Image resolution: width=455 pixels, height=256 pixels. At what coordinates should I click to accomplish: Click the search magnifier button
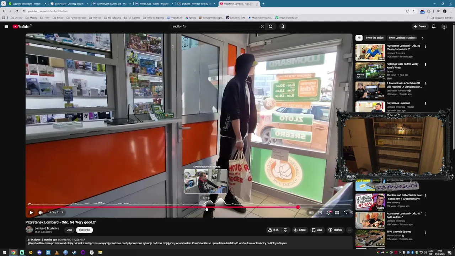coord(271,26)
